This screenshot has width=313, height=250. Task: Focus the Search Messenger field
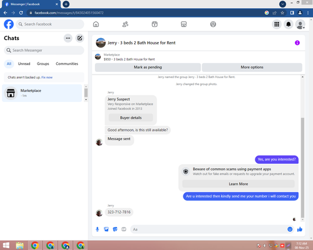coord(44,51)
